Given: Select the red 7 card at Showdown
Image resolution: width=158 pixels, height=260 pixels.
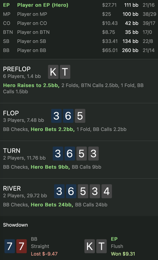Looking at the screenshot, I should click(x=21, y=246).
